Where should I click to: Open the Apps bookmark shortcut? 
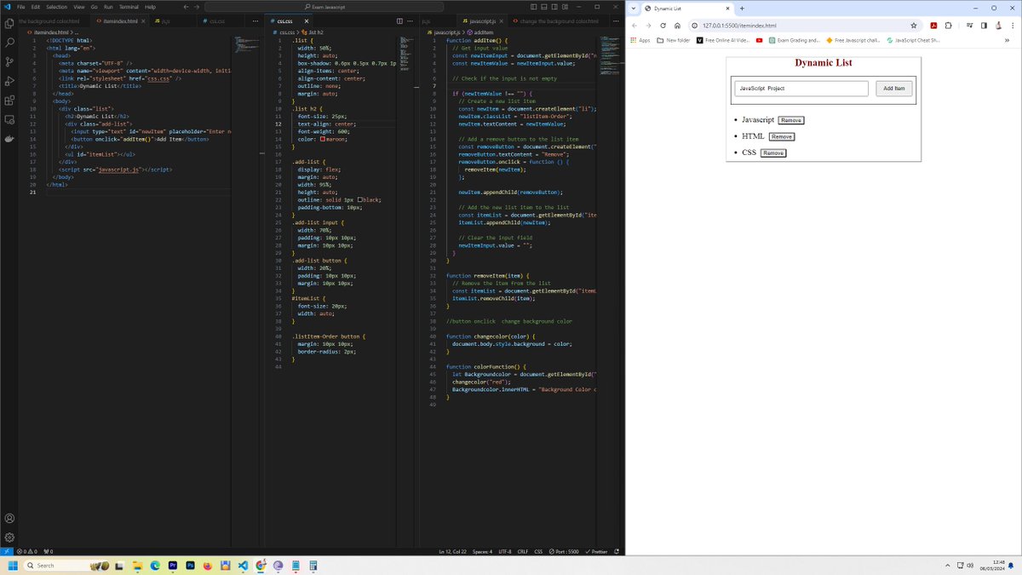point(640,40)
